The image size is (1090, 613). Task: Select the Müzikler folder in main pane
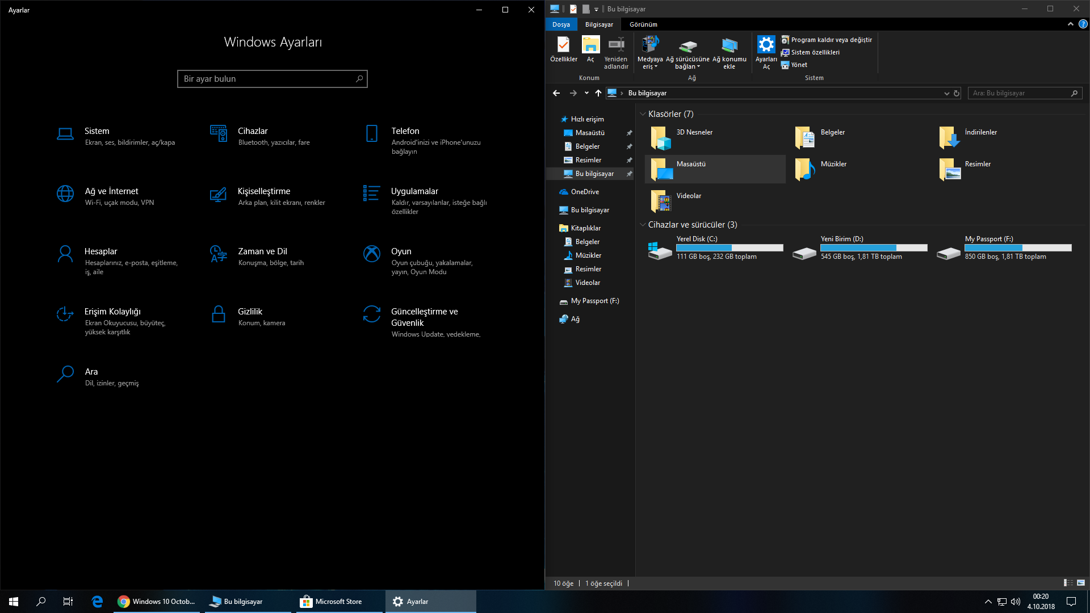[860, 169]
